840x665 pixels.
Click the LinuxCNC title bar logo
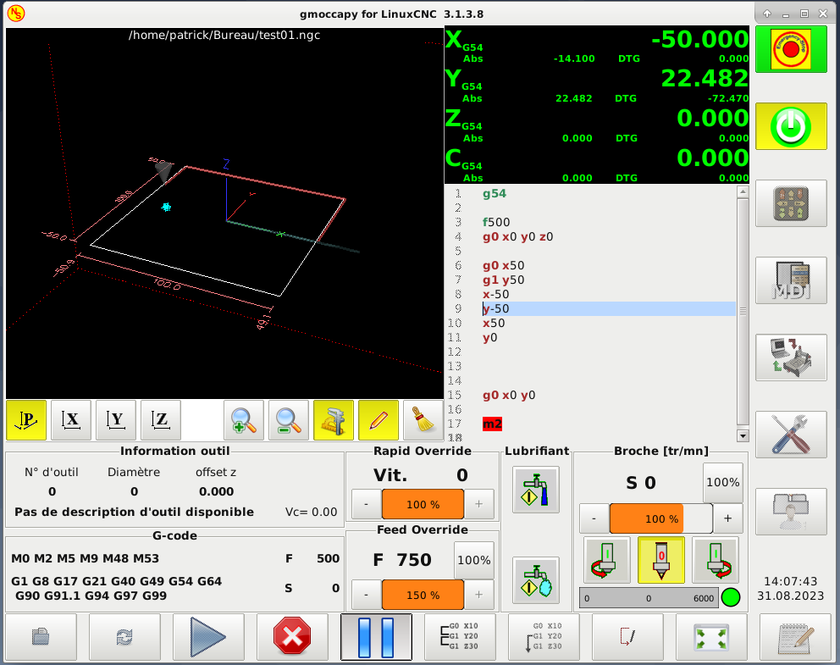(16, 13)
